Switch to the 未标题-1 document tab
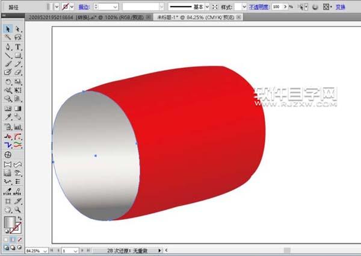361x256 pixels. [x=196, y=17]
